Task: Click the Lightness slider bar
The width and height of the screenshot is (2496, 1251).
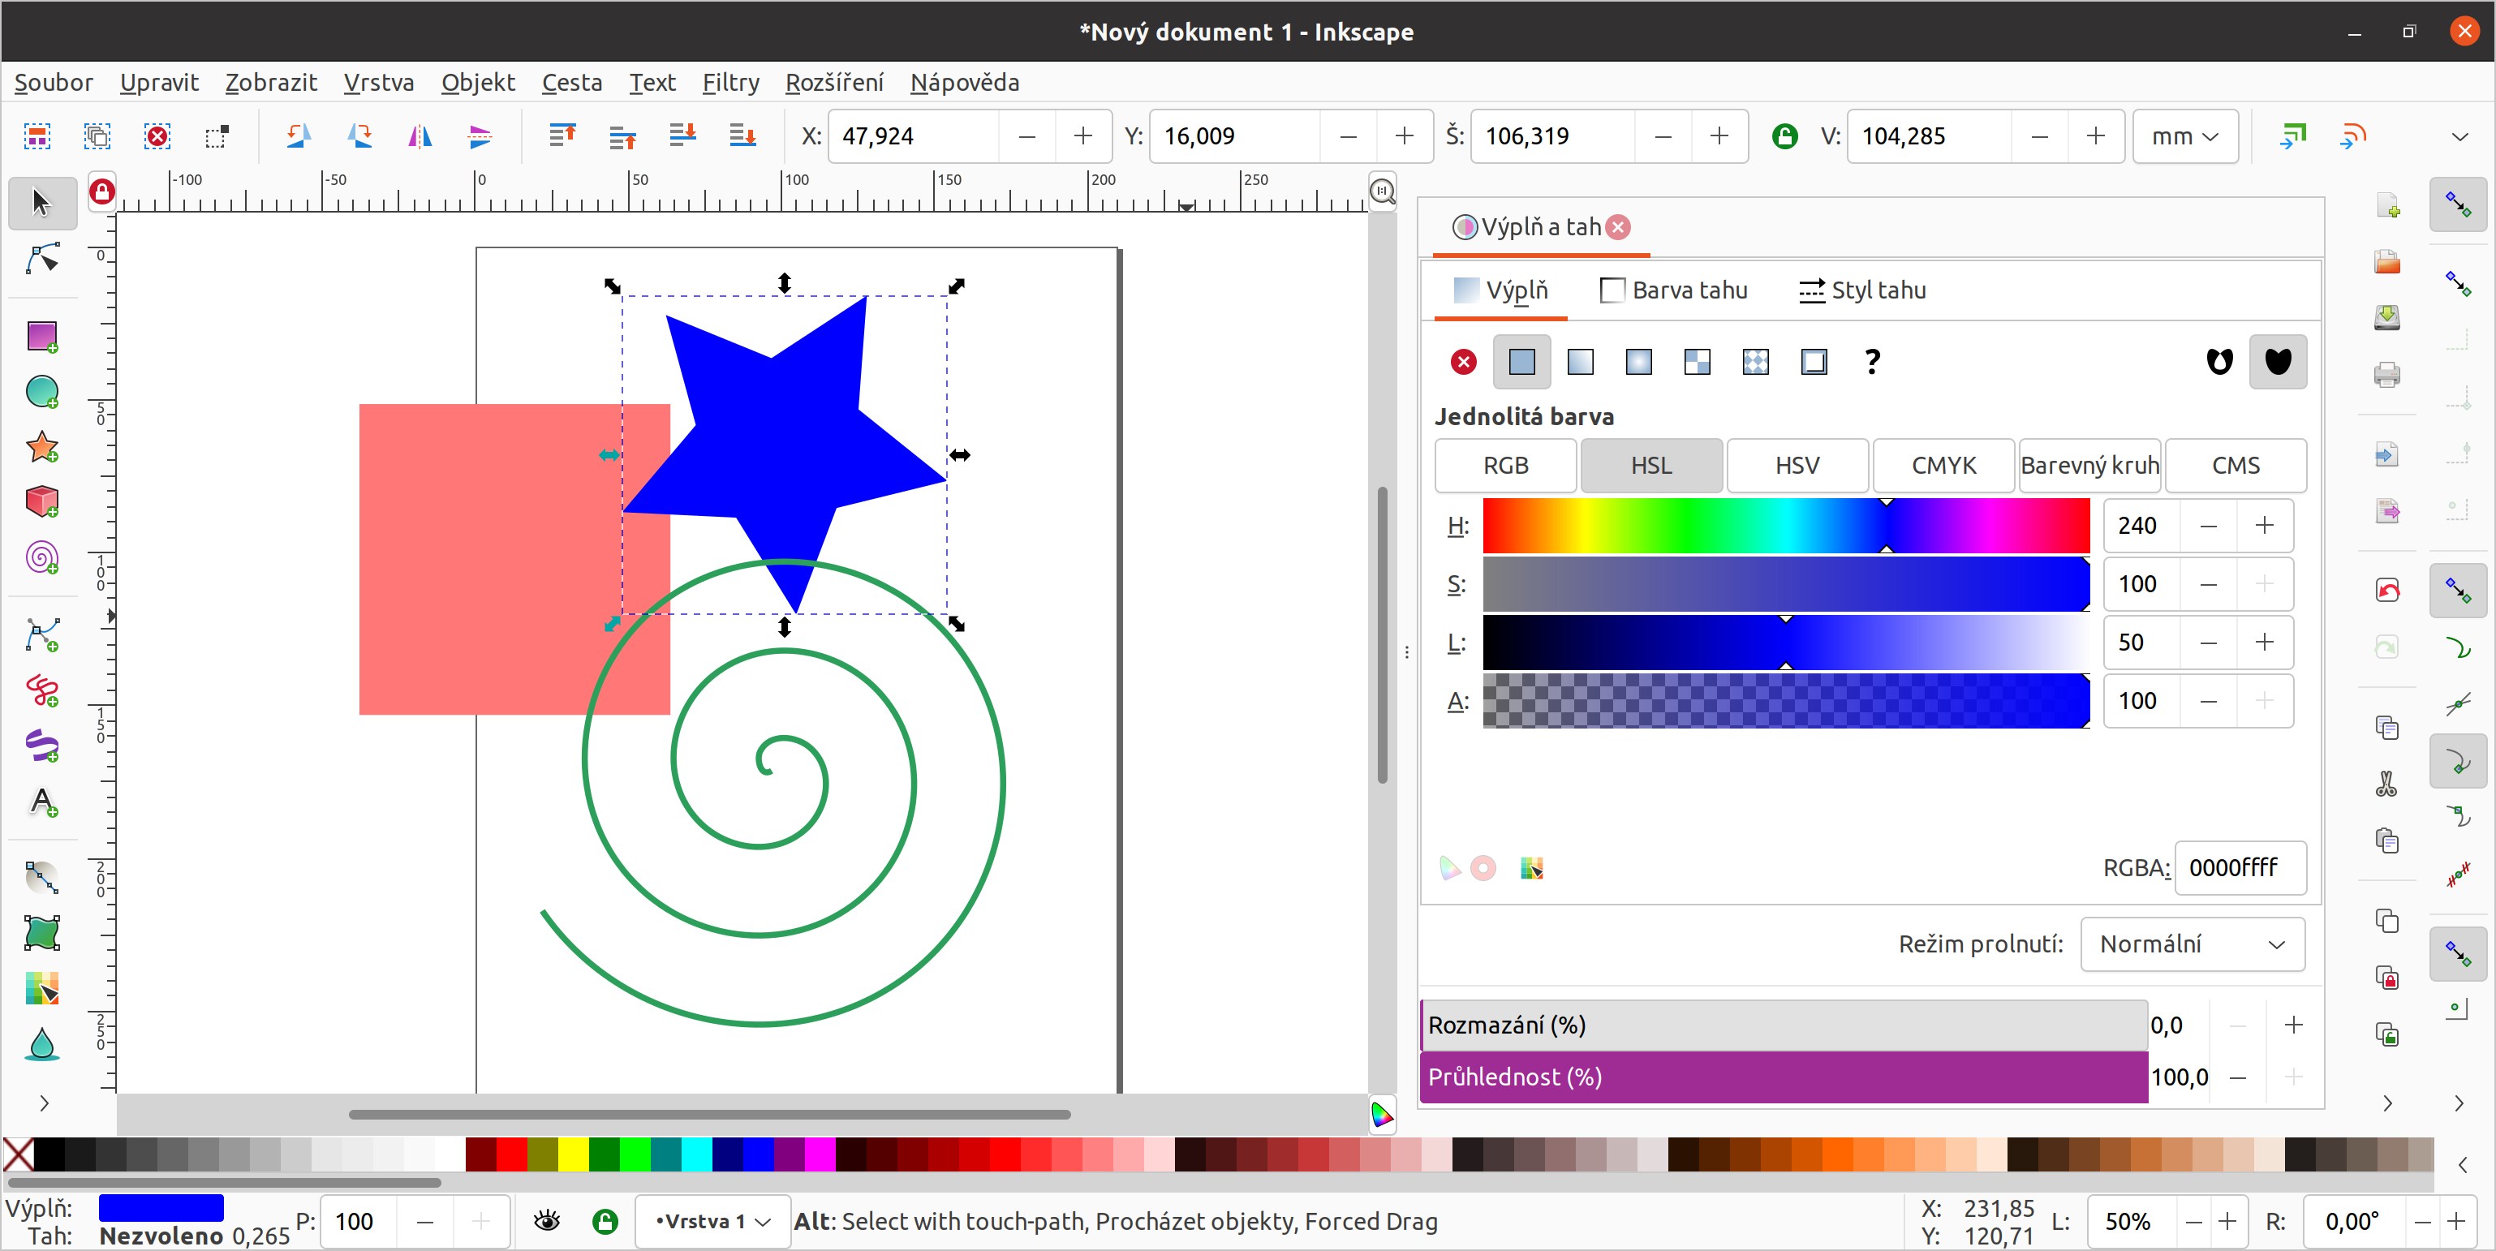Action: click(x=1786, y=643)
